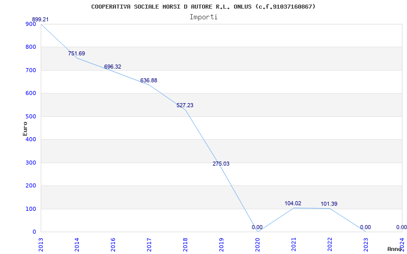Click the Anno axis title
This screenshot has width=407, height=254.
pyautogui.click(x=395, y=249)
